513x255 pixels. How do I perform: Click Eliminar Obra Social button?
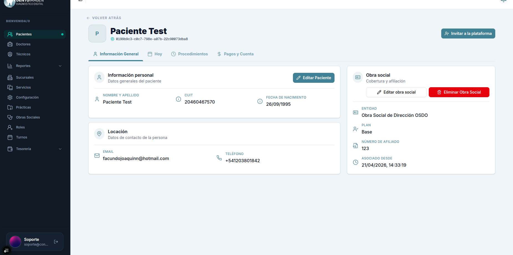pos(459,92)
